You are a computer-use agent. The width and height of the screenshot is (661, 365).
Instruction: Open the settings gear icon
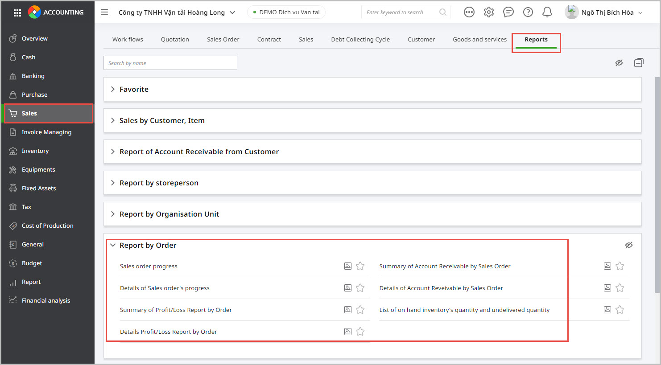click(489, 12)
